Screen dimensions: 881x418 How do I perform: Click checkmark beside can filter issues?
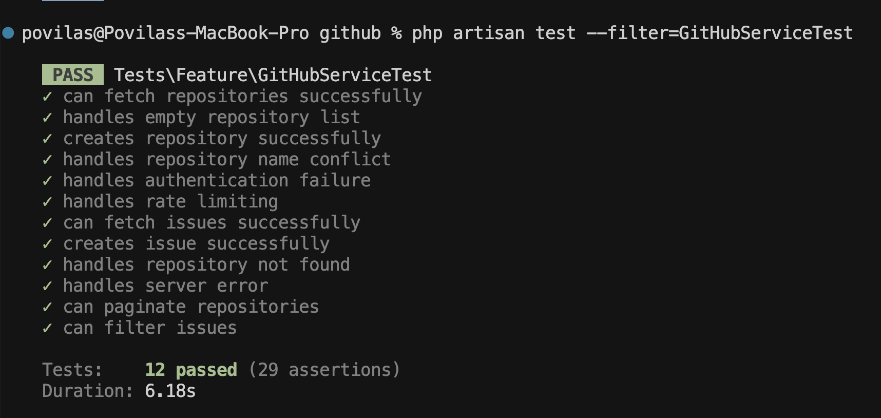(47, 328)
